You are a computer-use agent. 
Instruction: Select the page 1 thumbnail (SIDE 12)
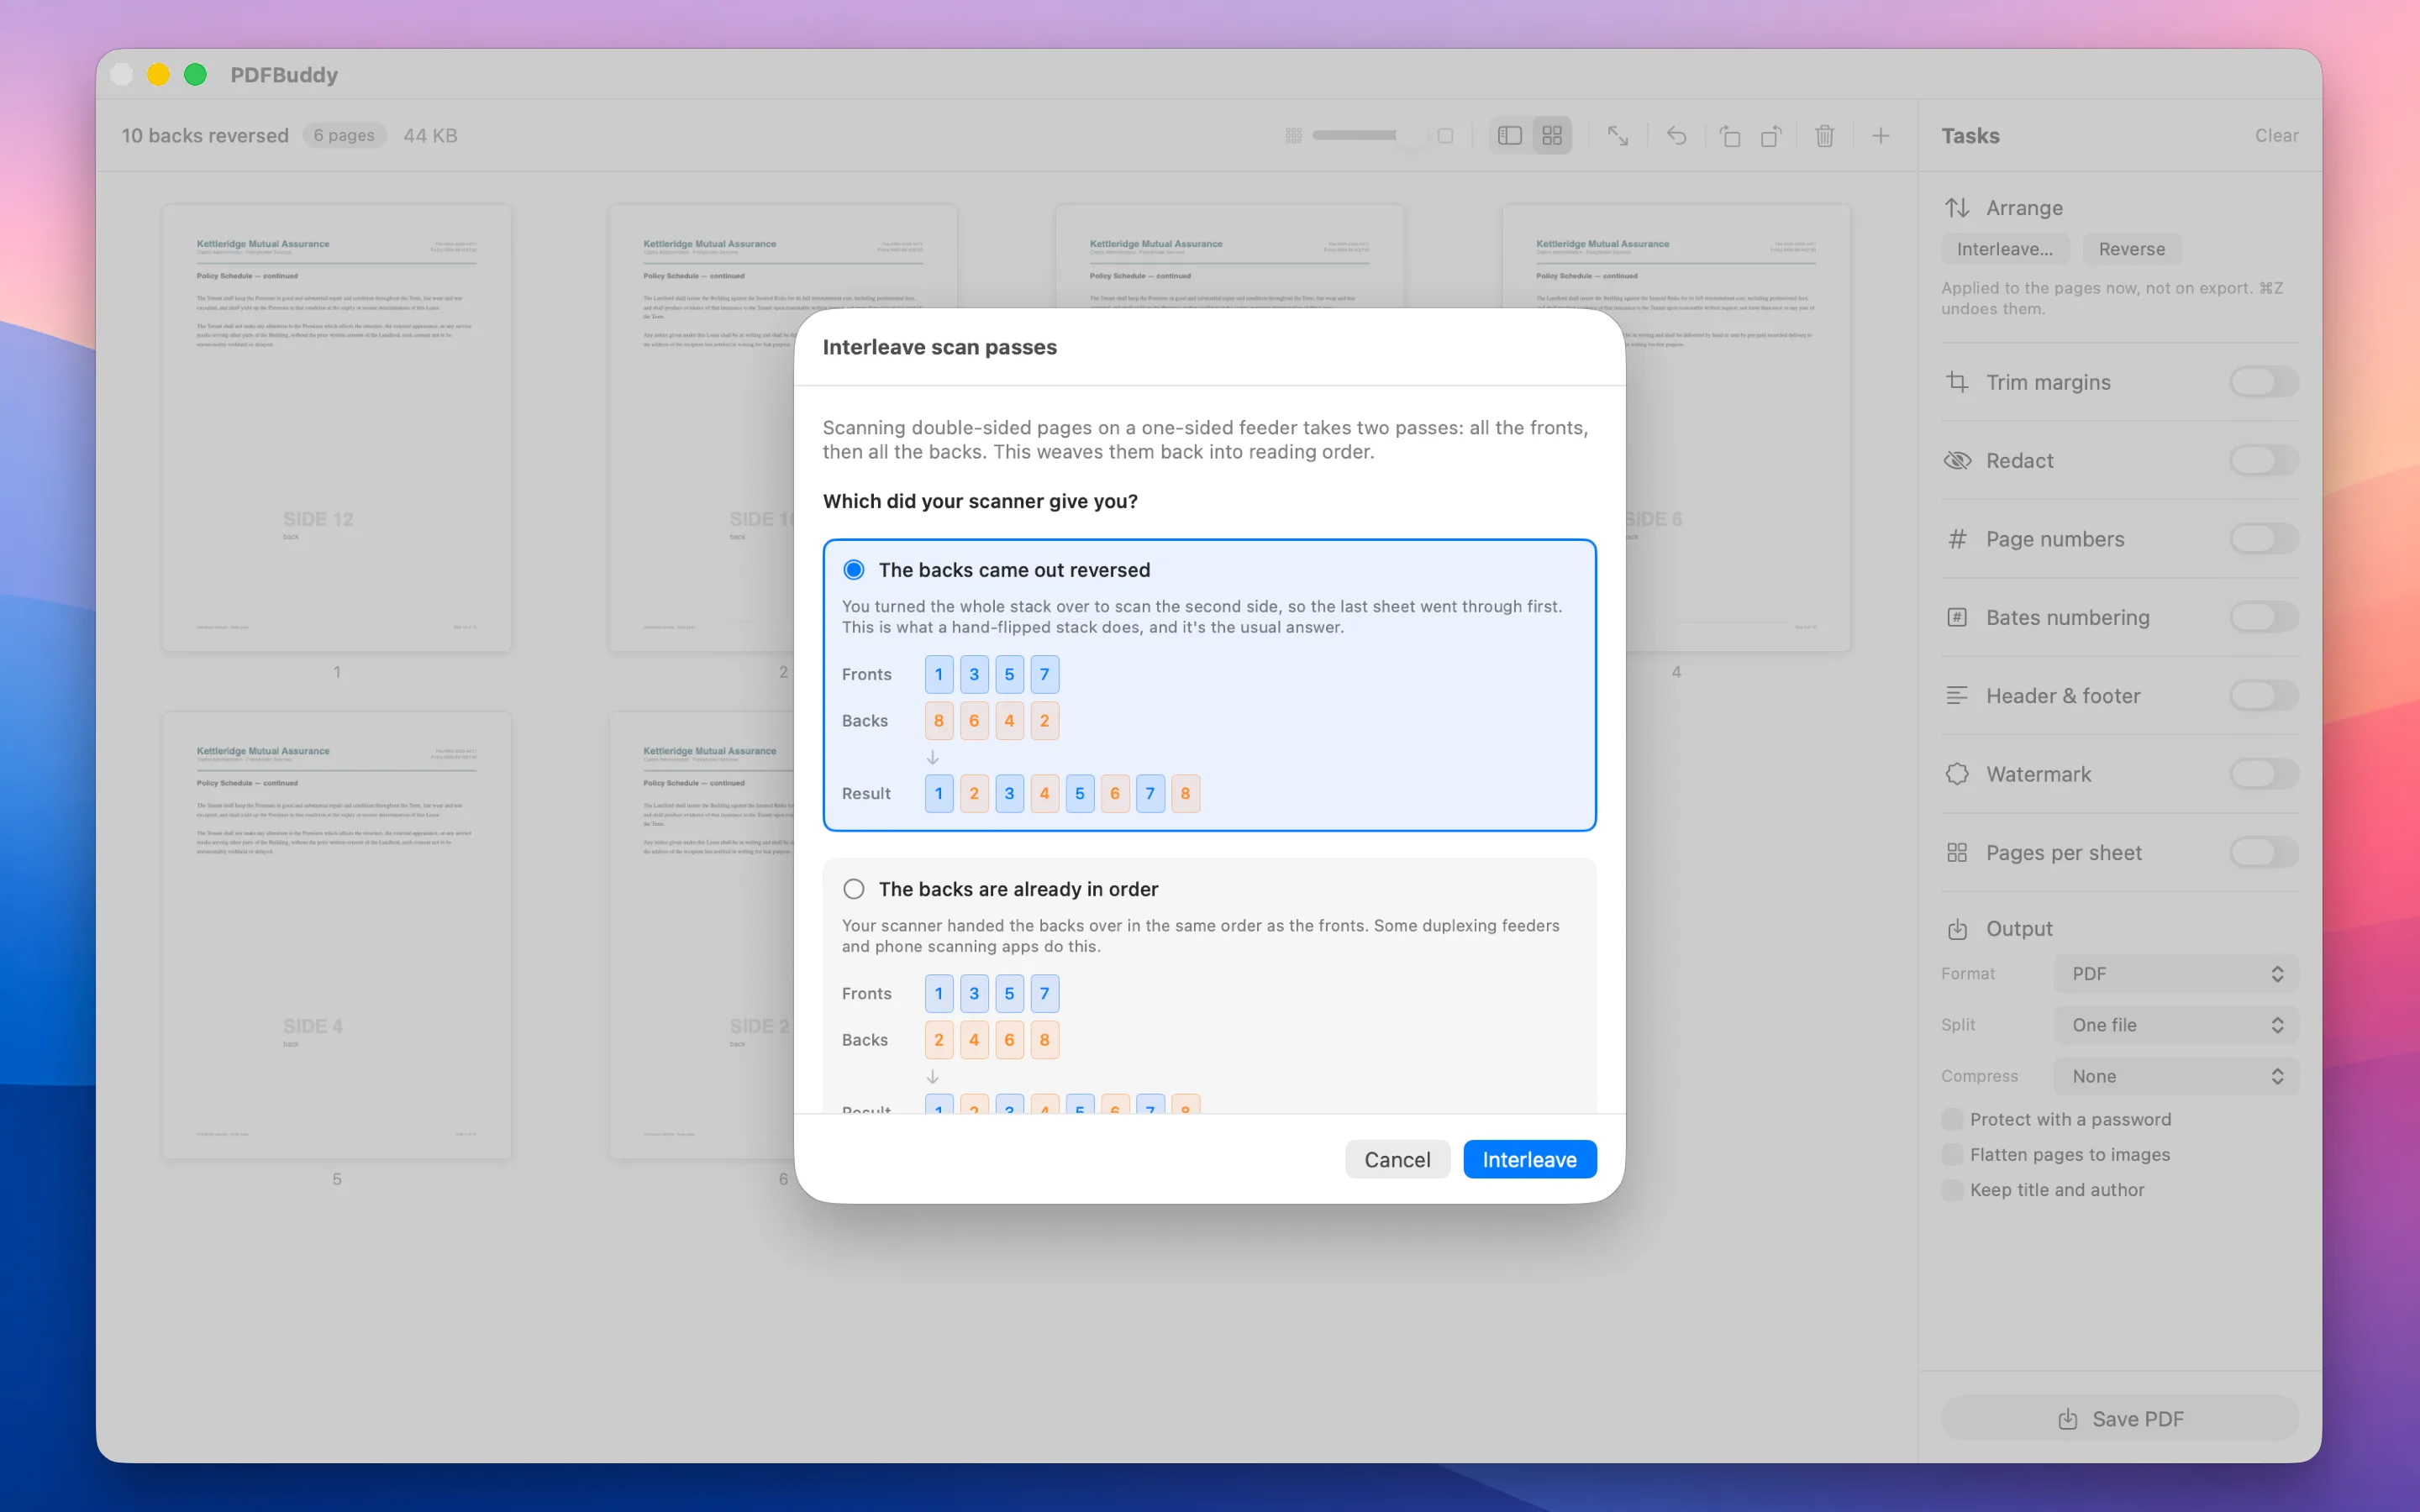pos(337,428)
